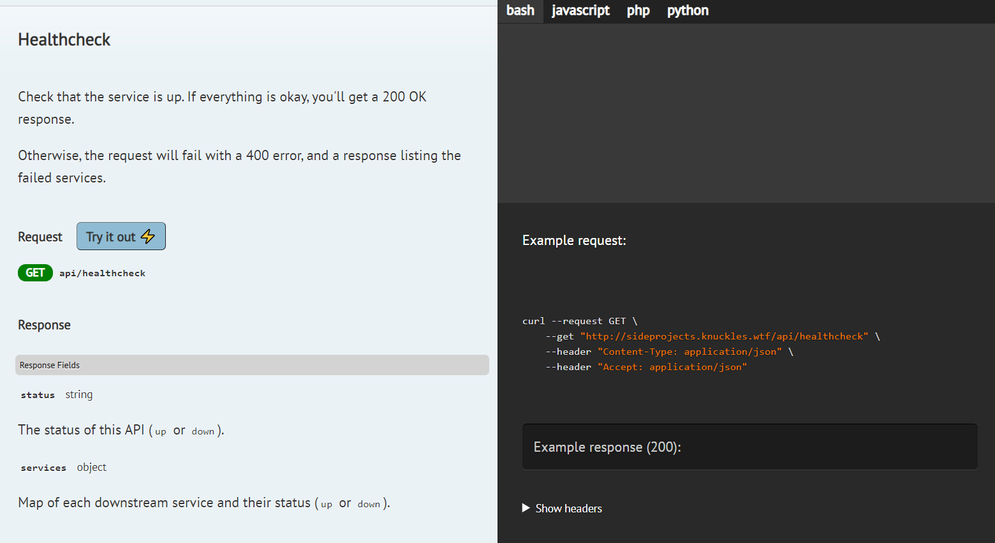The height and width of the screenshot is (543, 995).
Task: Select the javascript example tab
Action: point(580,11)
